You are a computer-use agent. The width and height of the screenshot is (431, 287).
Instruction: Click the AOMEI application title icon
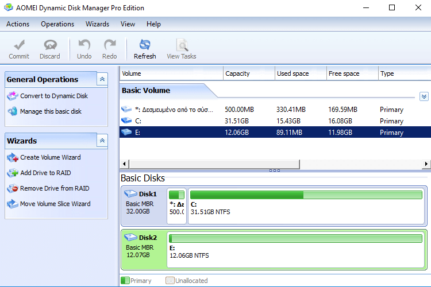(x=9, y=7)
